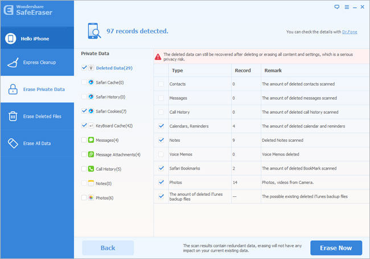Image resolution: width=370 pixels, height=259 pixels.
Task: Uncheck the Photos row checkbox in table
Action: point(161,182)
